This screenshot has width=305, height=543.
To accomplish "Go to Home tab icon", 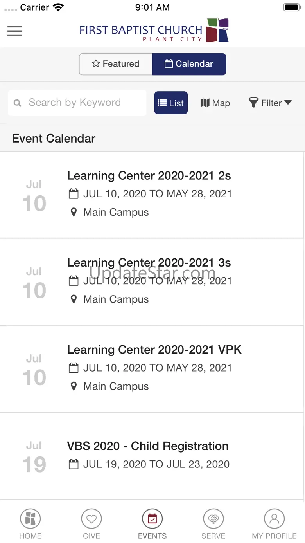I will [30, 519].
